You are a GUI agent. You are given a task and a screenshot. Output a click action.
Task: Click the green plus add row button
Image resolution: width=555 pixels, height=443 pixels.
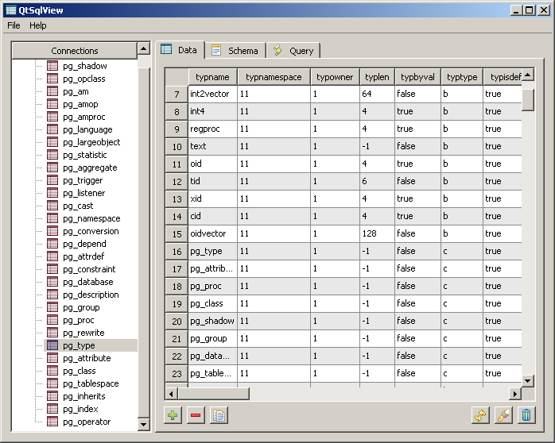[173, 414]
